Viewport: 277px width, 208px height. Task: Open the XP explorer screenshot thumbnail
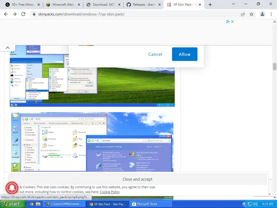click(92, 142)
